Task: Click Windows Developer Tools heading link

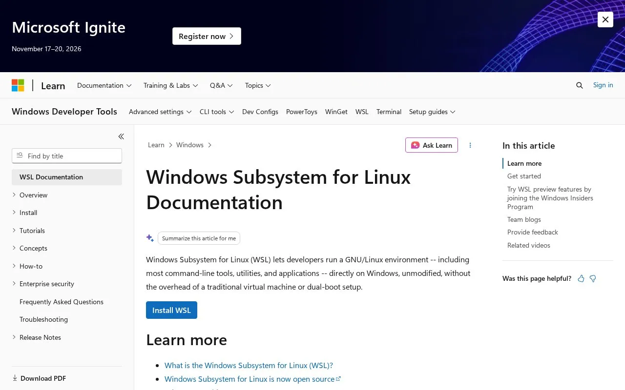Action: point(64,112)
